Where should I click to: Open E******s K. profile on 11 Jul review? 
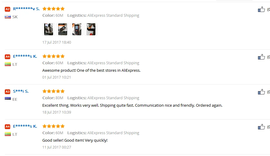pyautogui.click(x=25, y=126)
